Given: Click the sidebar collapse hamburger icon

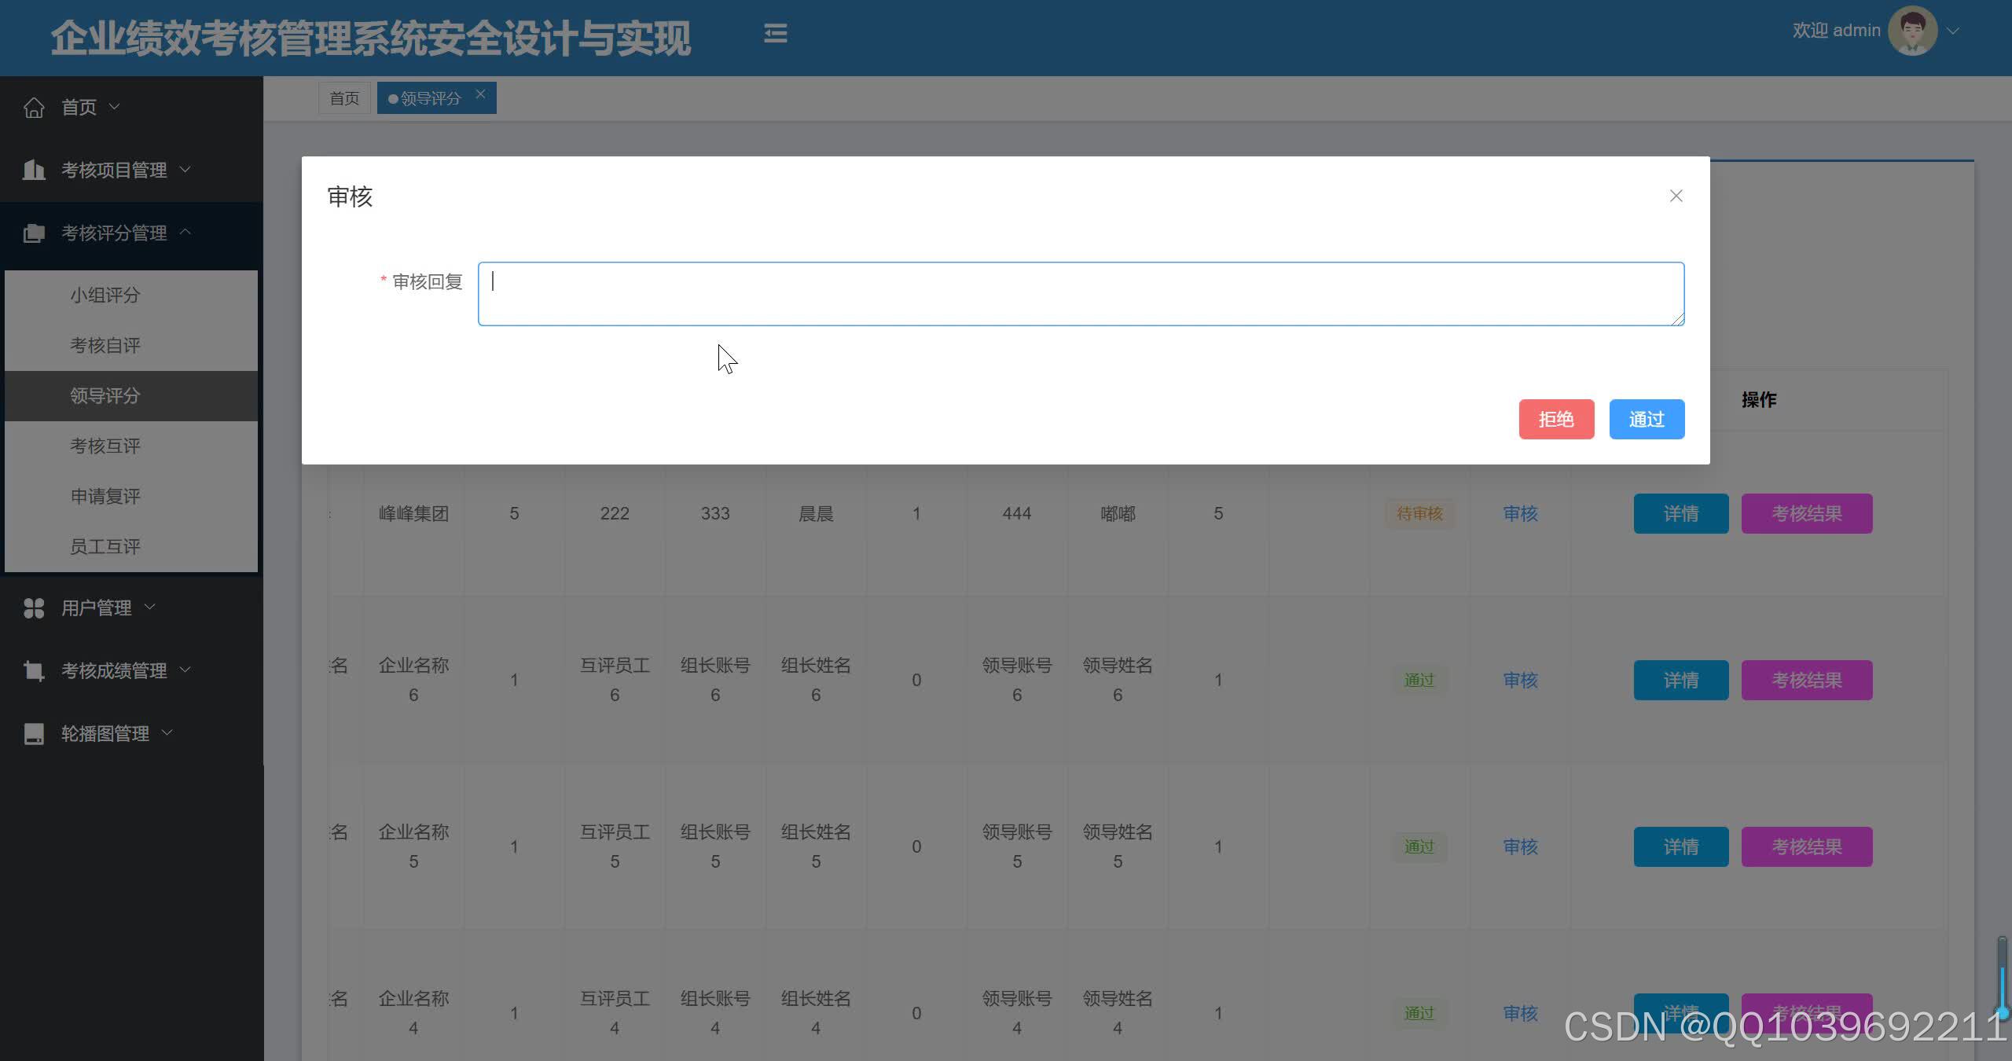Looking at the screenshot, I should pyautogui.click(x=775, y=33).
